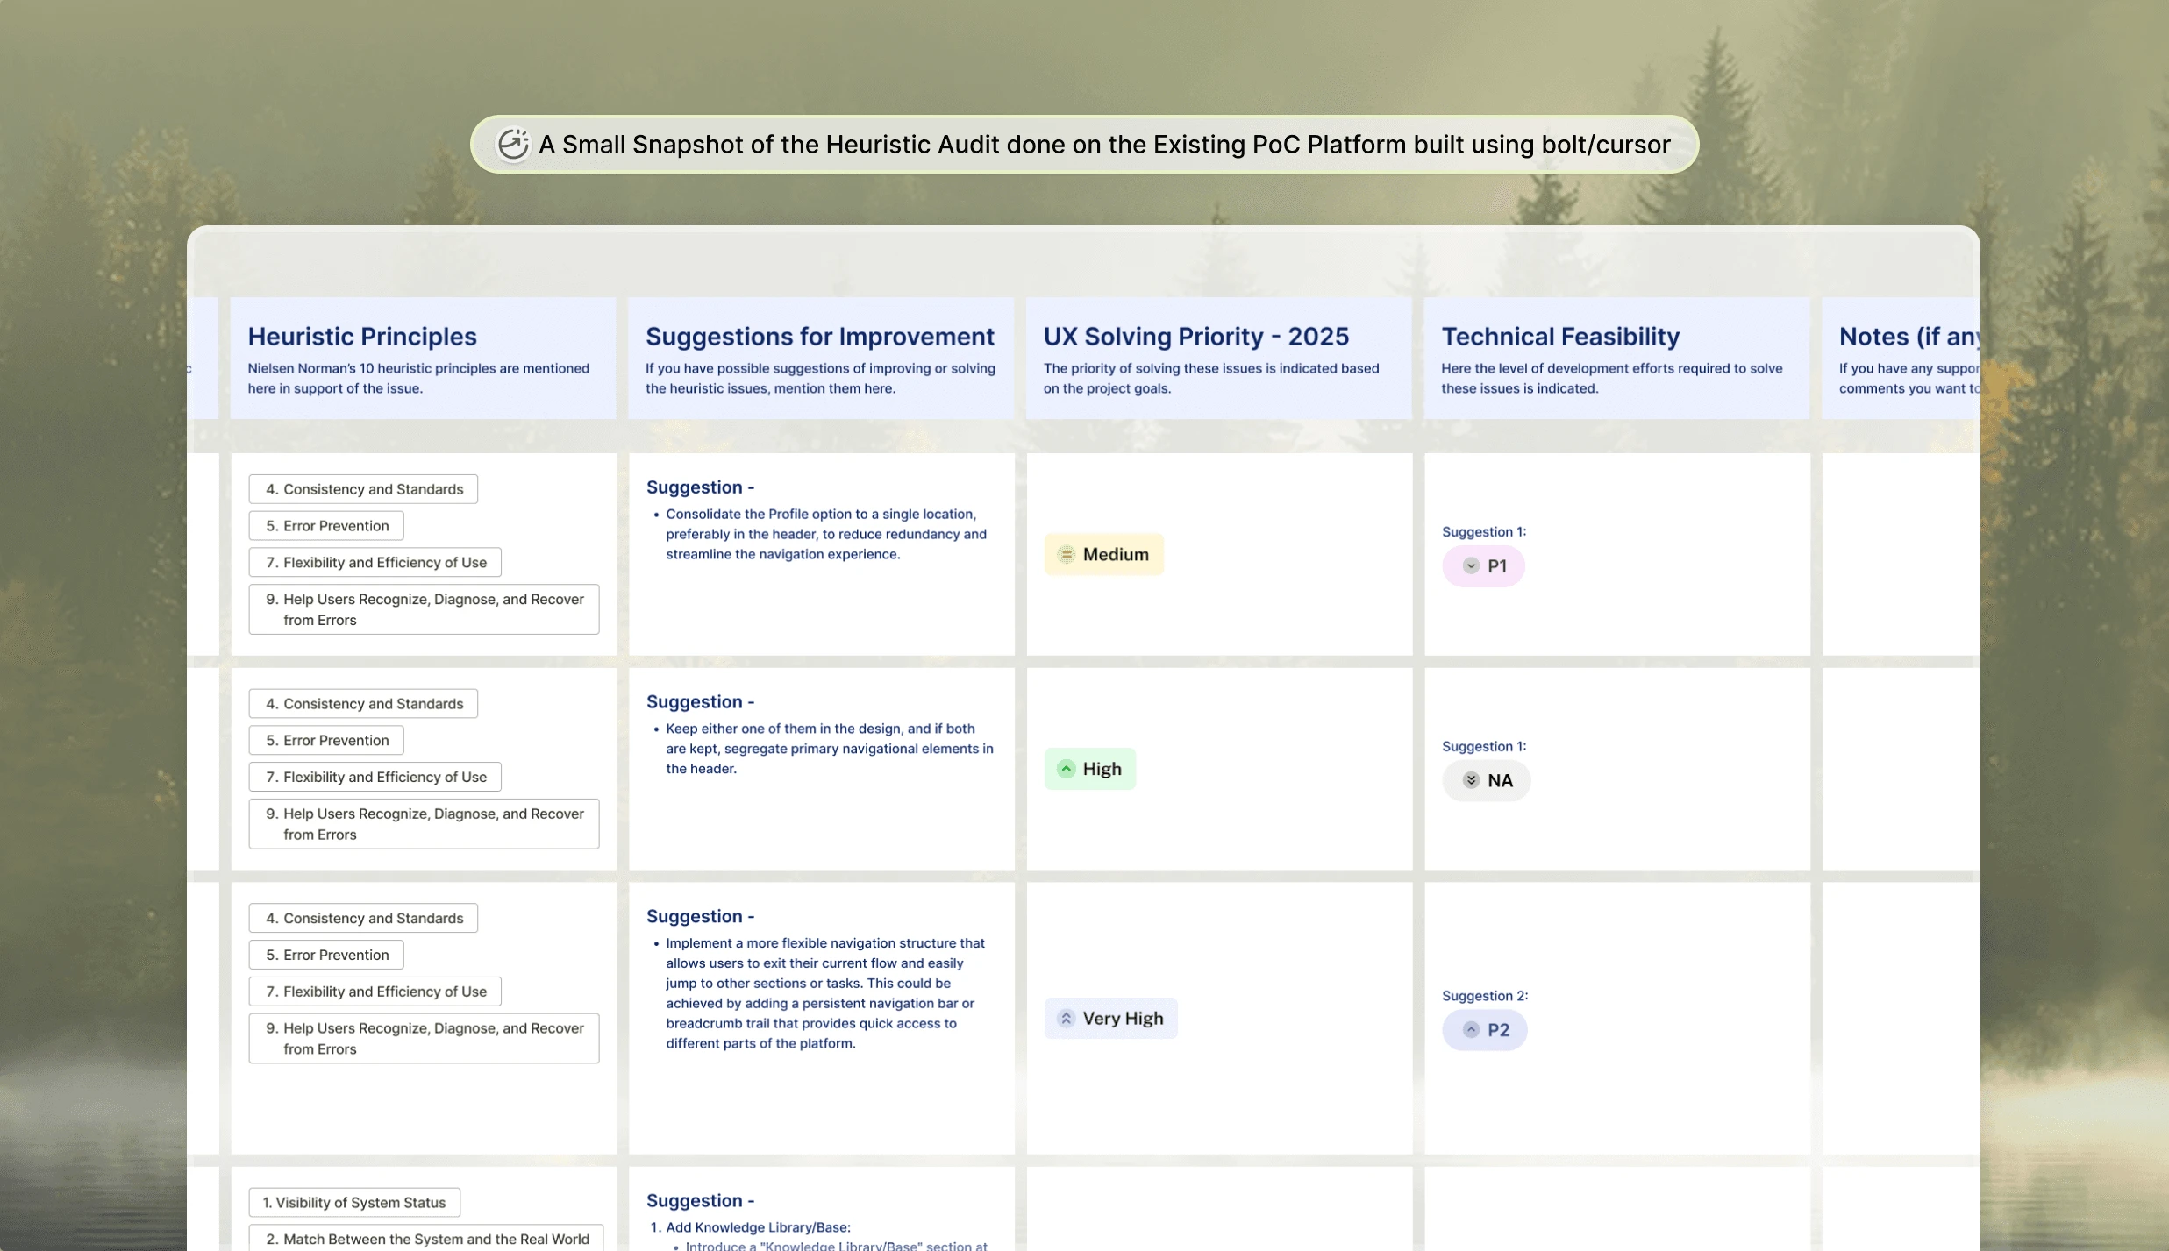Screen dimensions: 2169x1251
Task: Select the Heuristic Principles column header
Action: 361,337
